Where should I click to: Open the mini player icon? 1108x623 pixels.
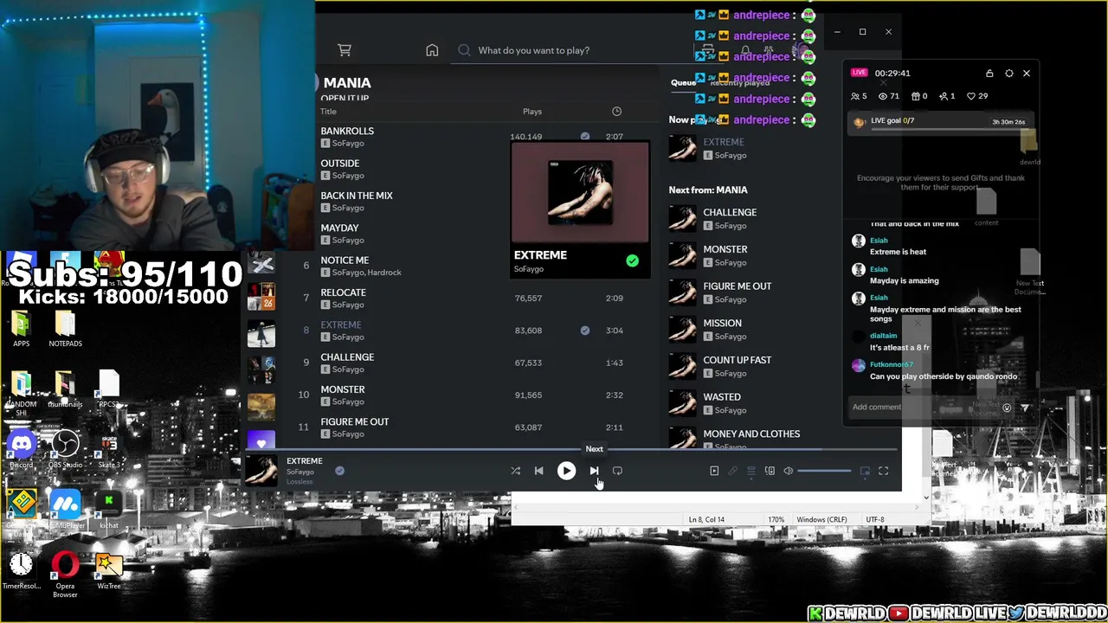(865, 471)
